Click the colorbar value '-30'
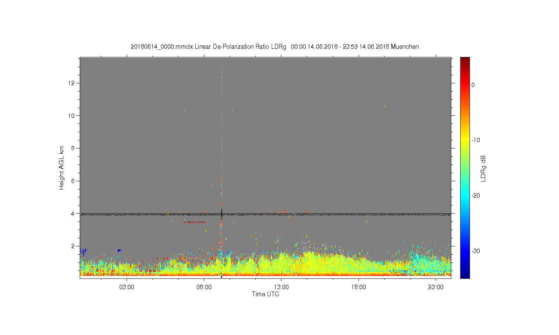The image size is (559, 335). coord(476,251)
